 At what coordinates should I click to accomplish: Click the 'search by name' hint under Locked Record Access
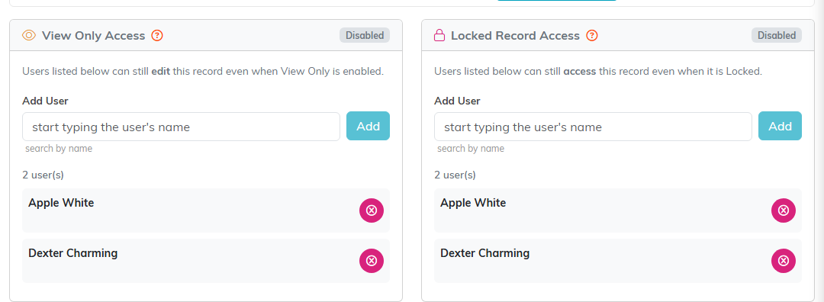click(x=471, y=149)
